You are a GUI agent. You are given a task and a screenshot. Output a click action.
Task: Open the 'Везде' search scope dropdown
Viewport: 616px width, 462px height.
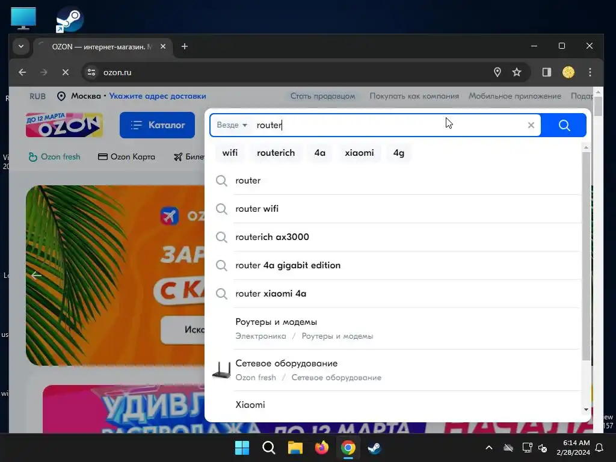(232, 125)
